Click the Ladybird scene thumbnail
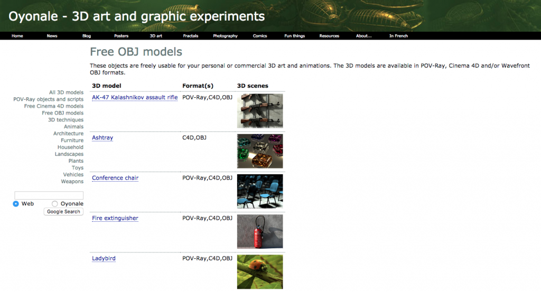Screen dimensions: 541x292 point(259,271)
